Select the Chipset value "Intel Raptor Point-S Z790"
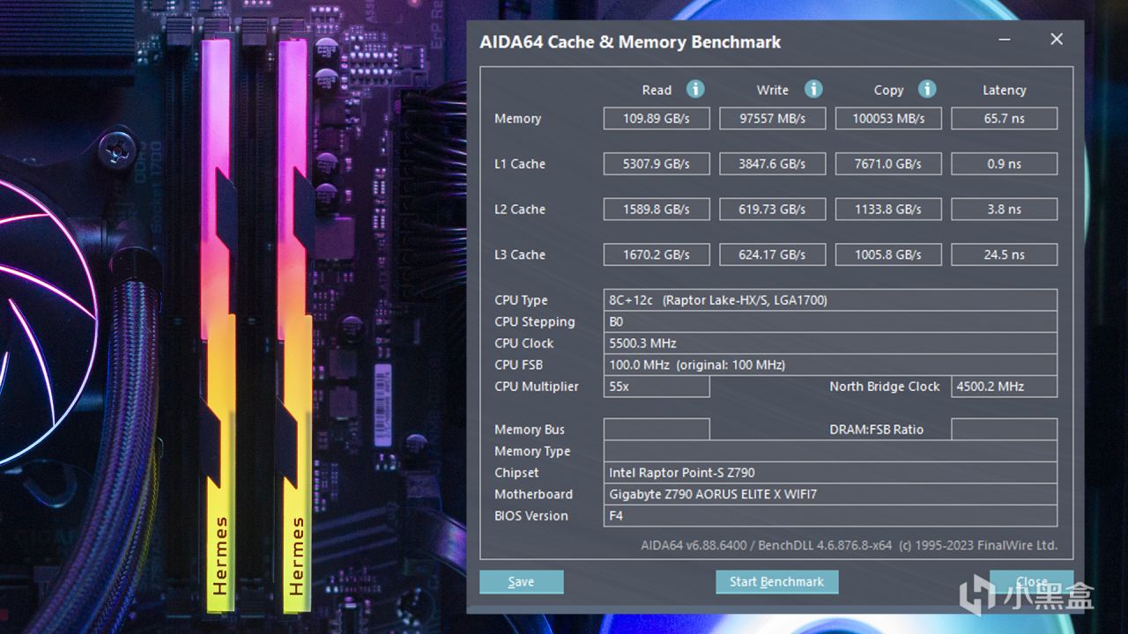This screenshot has width=1128, height=634. 830,473
